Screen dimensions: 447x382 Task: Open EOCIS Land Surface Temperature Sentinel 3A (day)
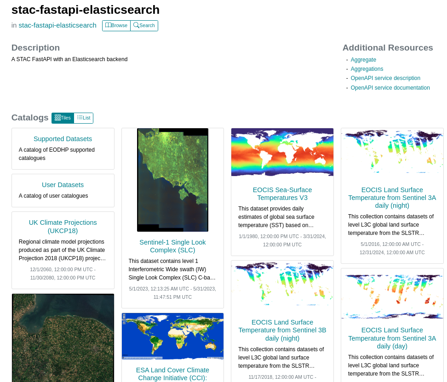(x=392, y=338)
